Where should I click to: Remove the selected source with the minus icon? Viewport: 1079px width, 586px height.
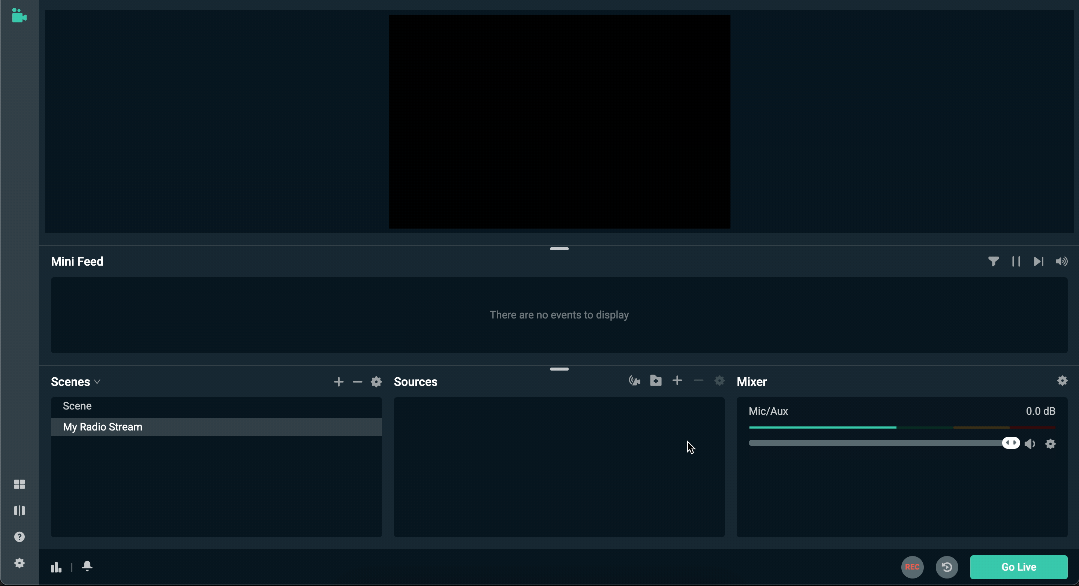(x=698, y=381)
